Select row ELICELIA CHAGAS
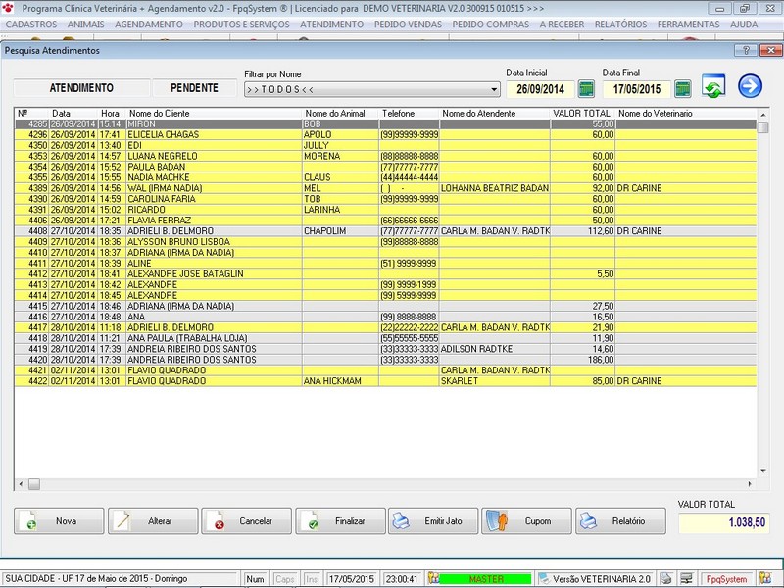The width and height of the screenshot is (784, 588). coord(385,134)
